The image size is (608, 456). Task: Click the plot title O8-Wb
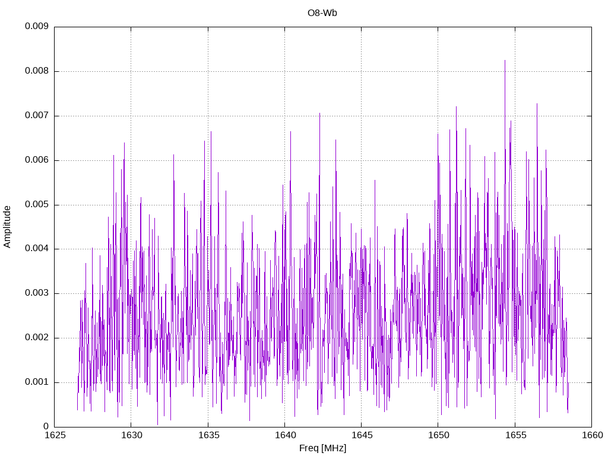pos(322,13)
